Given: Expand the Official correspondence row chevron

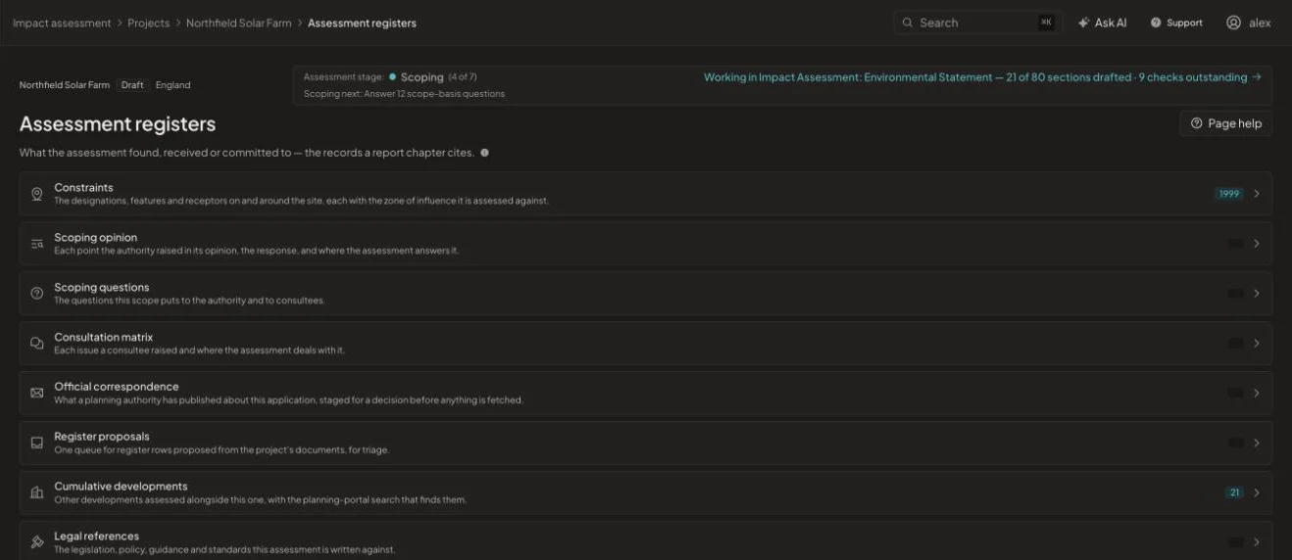Looking at the screenshot, I should pos(1257,393).
